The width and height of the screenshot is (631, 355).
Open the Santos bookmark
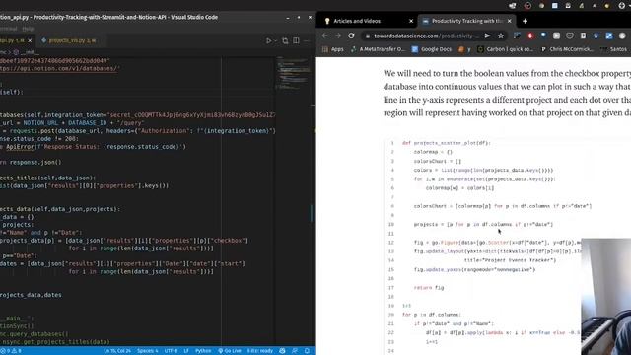(614, 49)
